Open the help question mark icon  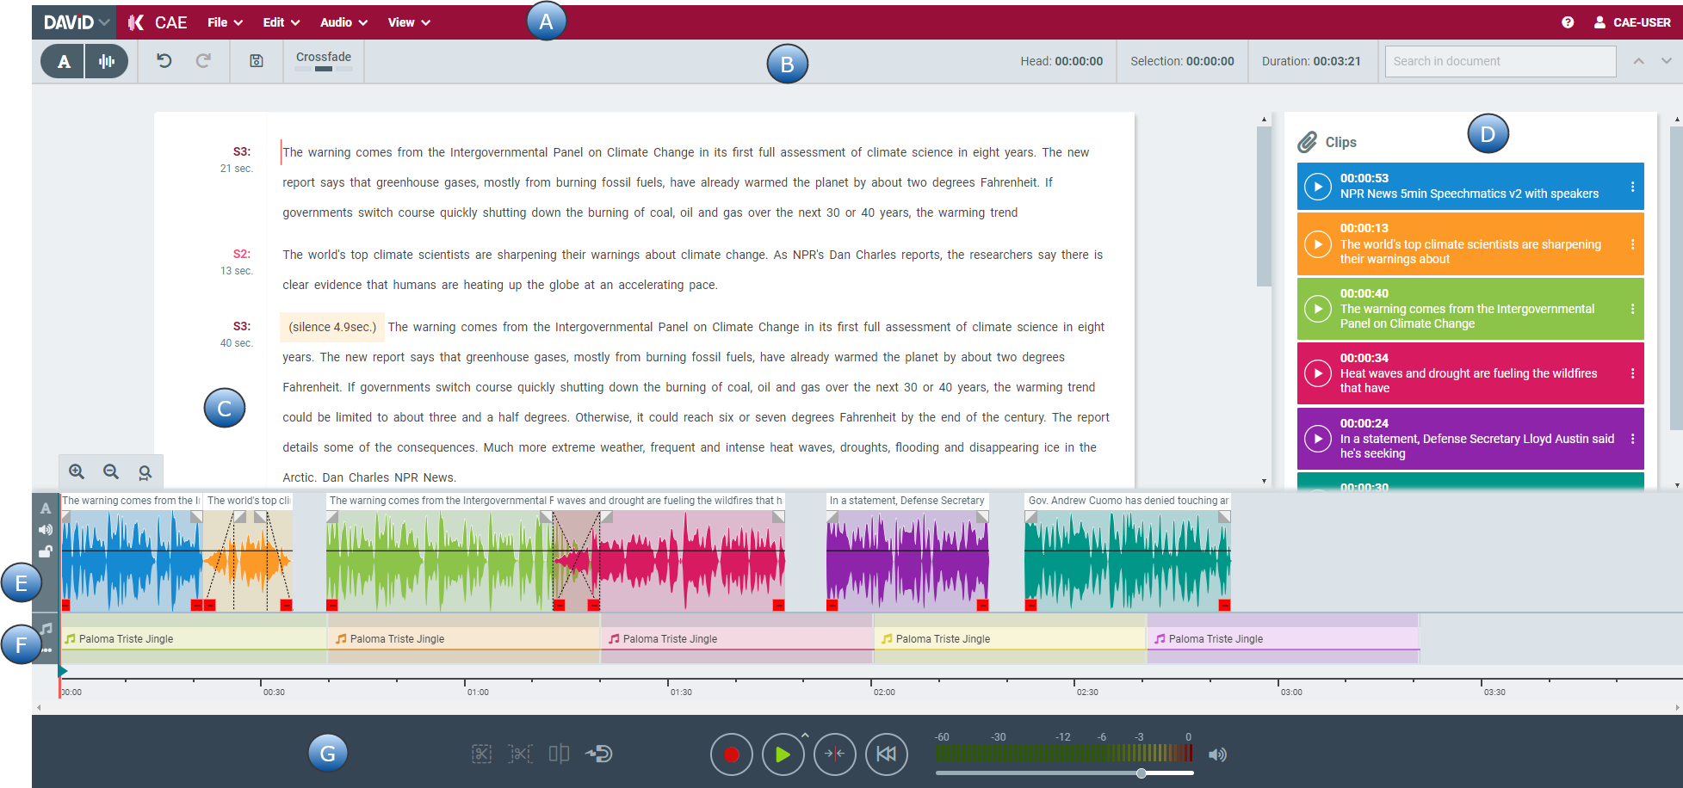[x=1568, y=22]
